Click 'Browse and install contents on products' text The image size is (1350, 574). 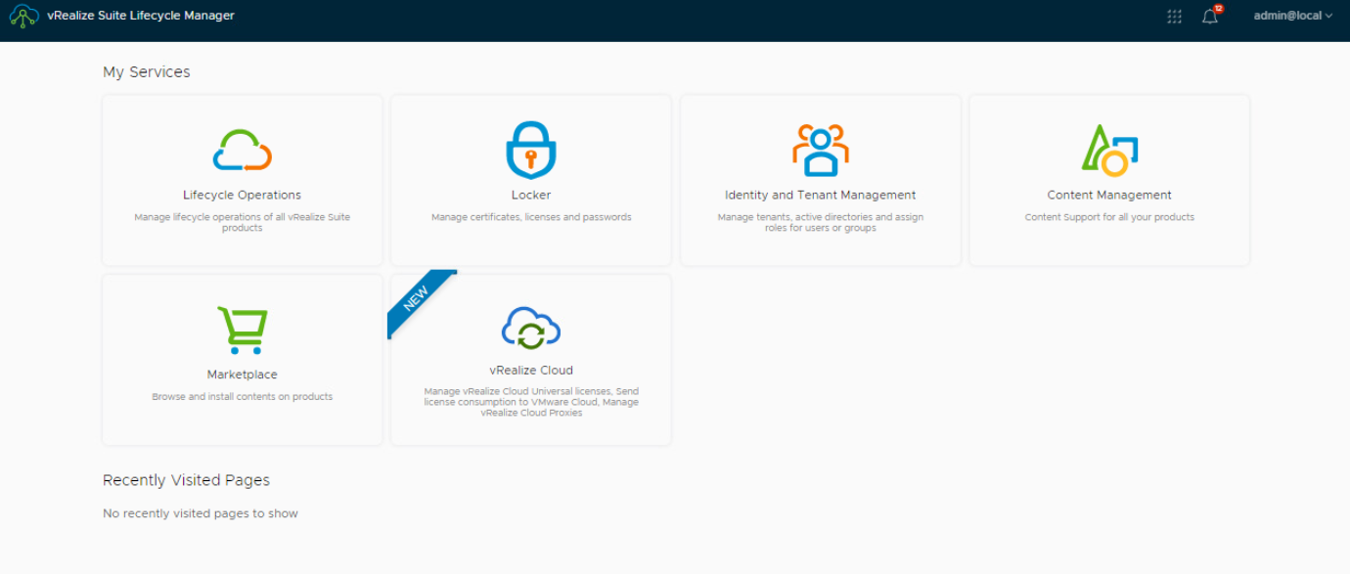pyautogui.click(x=243, y=397)
